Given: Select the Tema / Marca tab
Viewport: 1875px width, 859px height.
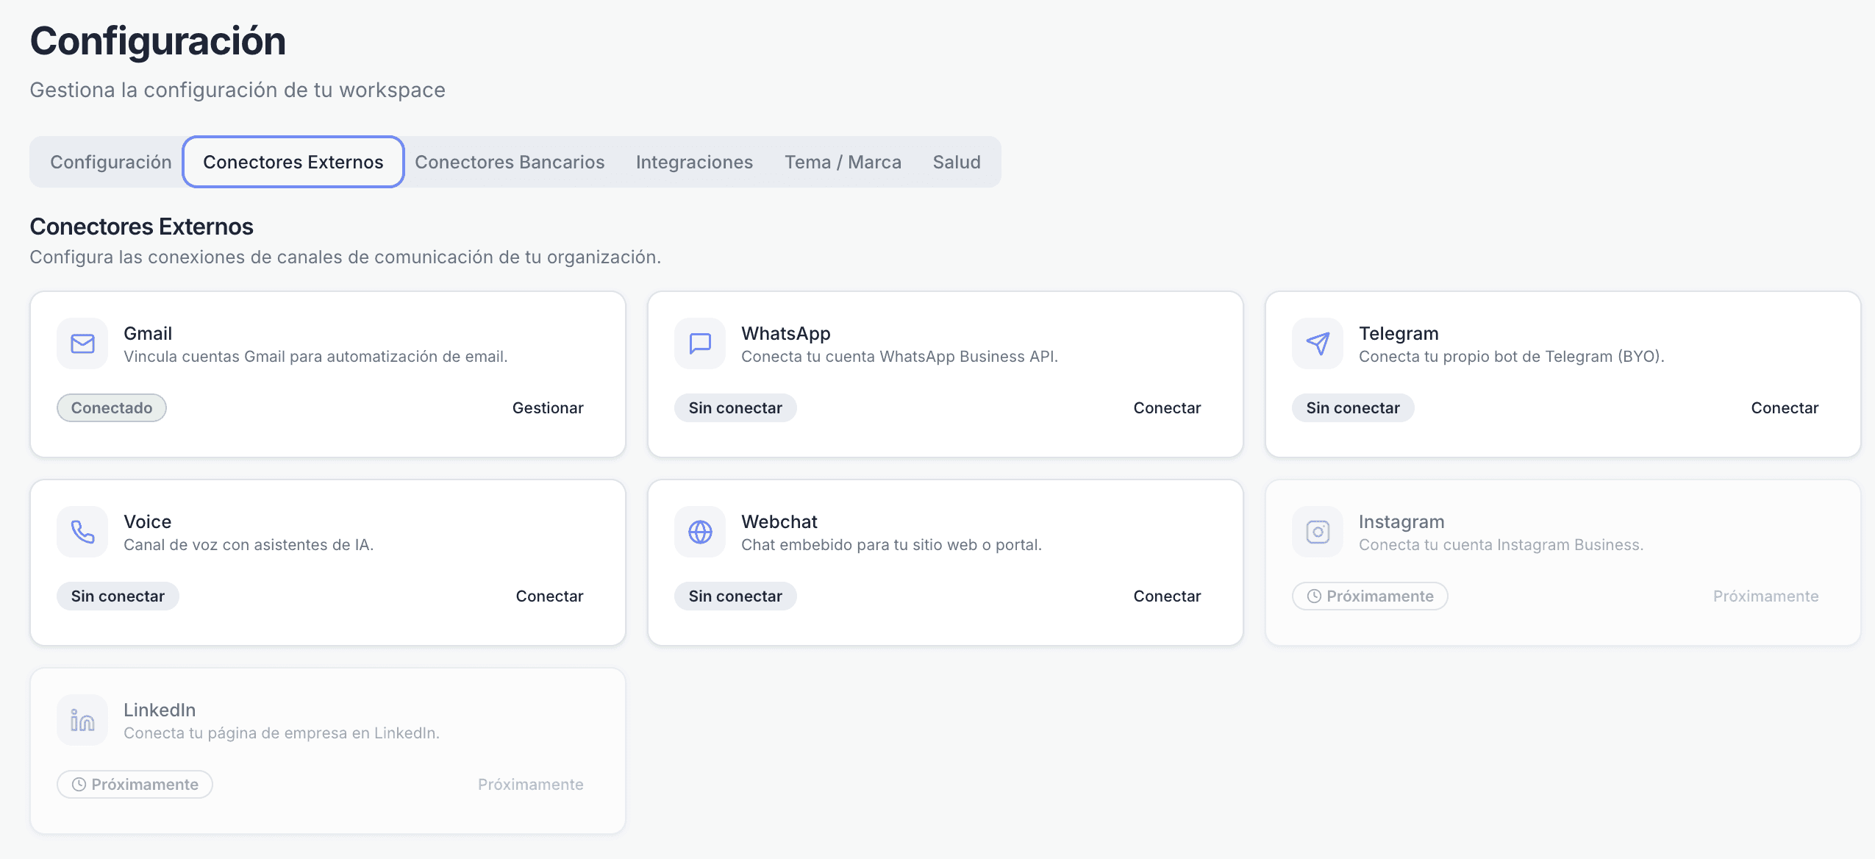Looking at the screenshot, I should point(843,162).
